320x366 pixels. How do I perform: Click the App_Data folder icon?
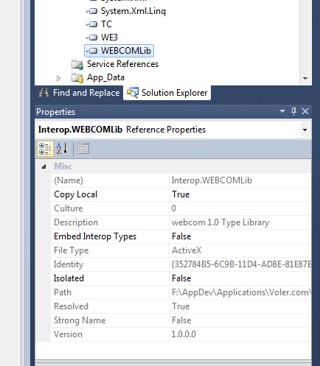pyautogui.click(x=77, y=78)
